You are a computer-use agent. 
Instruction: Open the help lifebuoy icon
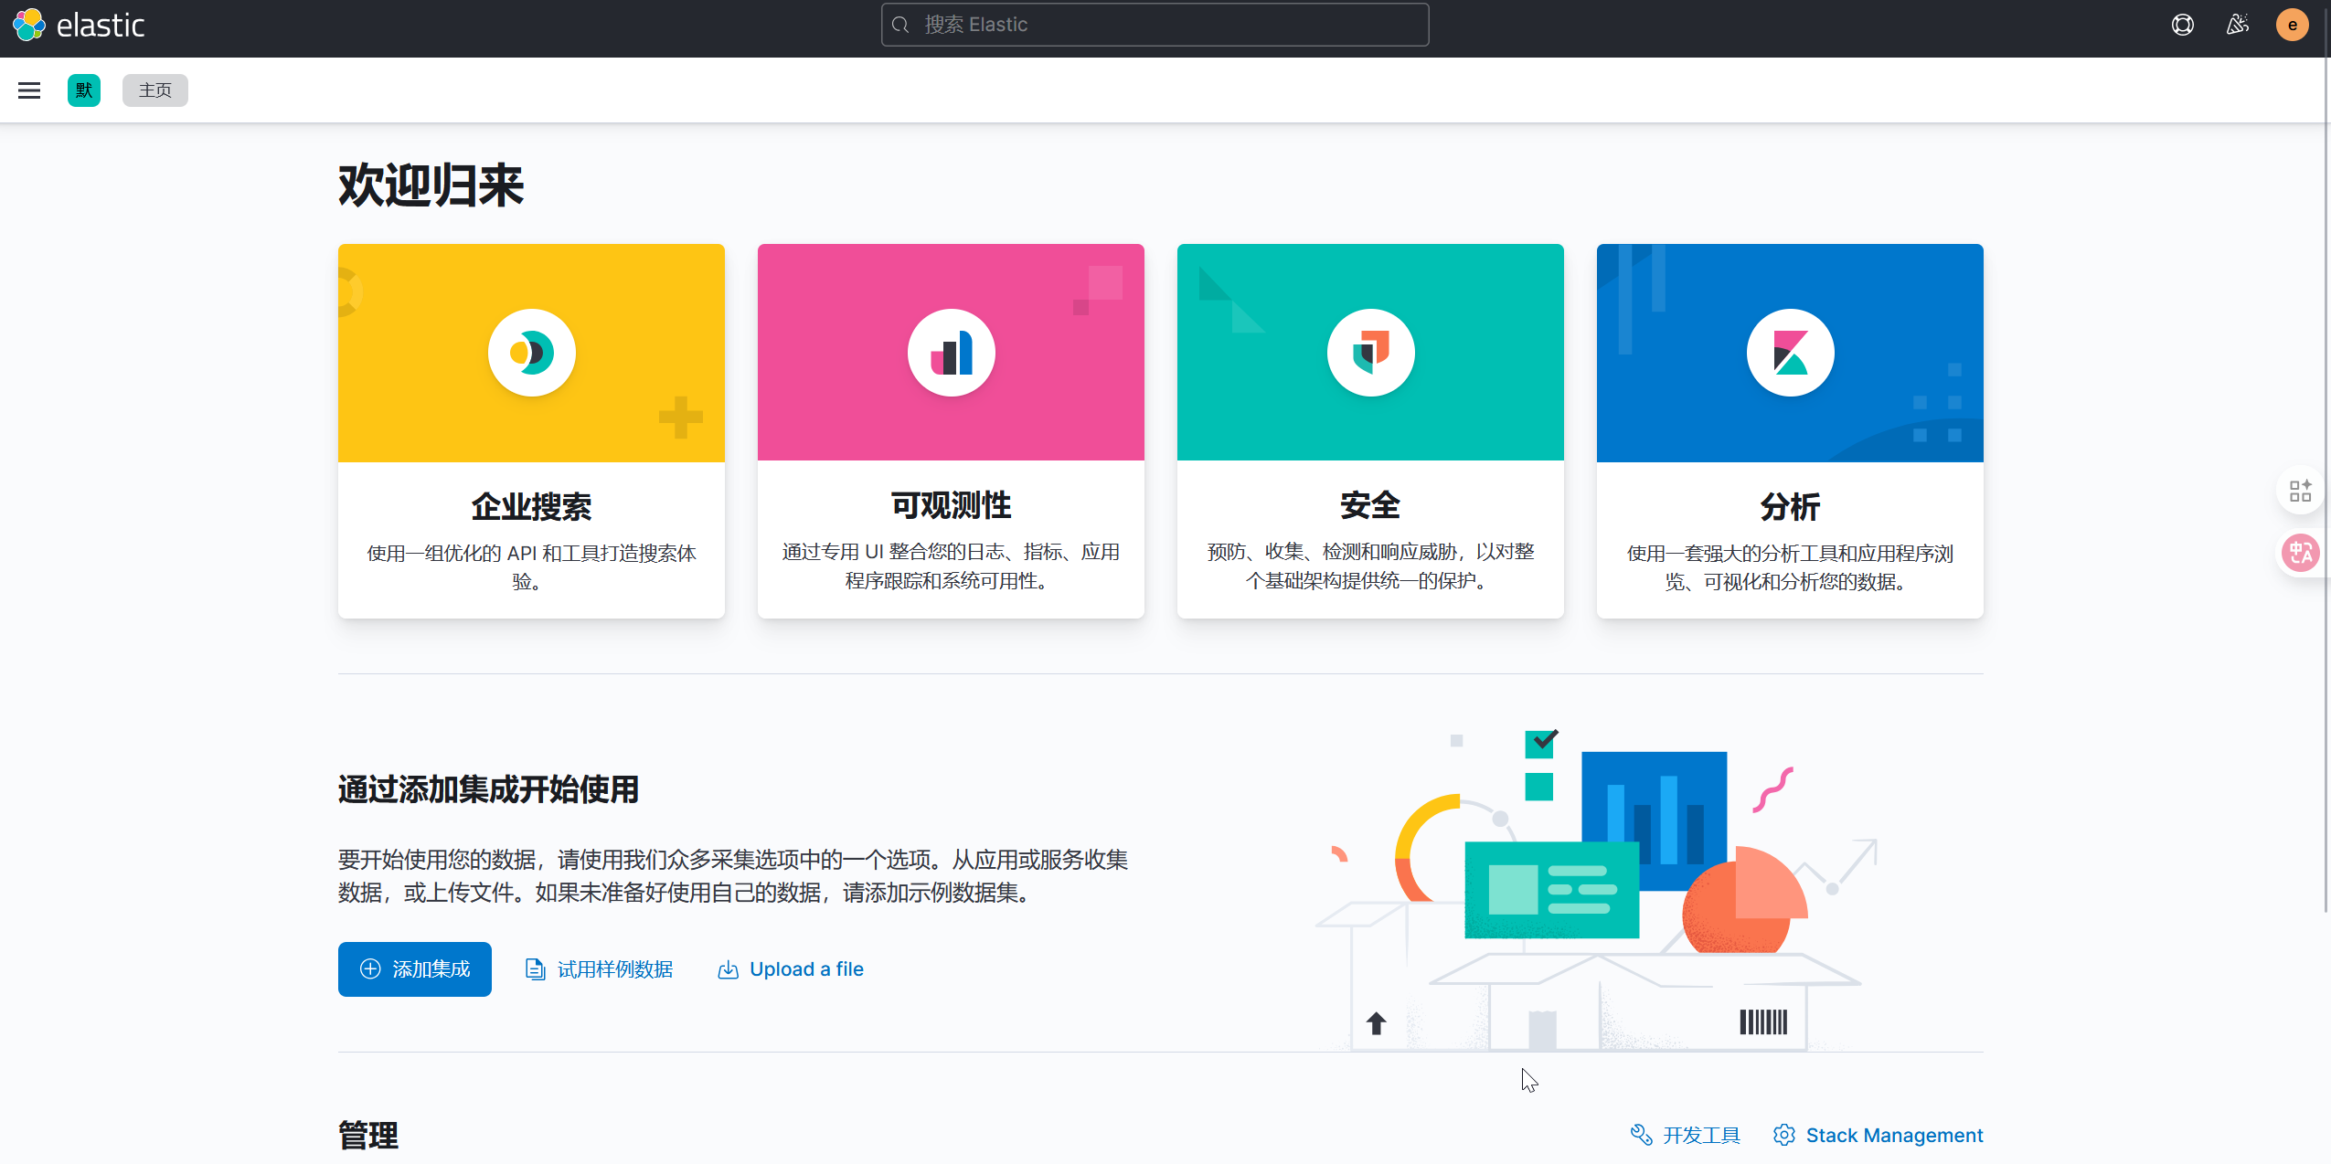pyautogui.click(x=2183, y=25)
